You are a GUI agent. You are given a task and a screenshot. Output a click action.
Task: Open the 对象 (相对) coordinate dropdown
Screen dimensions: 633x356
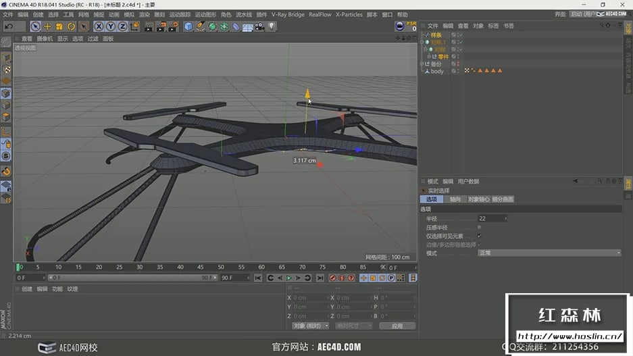(x=310, y=326)
